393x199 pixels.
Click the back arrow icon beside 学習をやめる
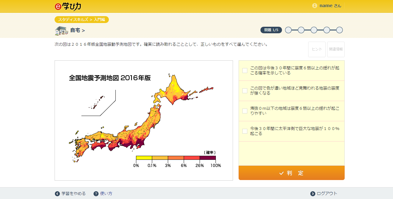[x=57, y=194]
